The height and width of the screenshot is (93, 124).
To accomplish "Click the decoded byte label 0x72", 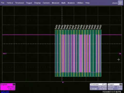I will (70, 27).
